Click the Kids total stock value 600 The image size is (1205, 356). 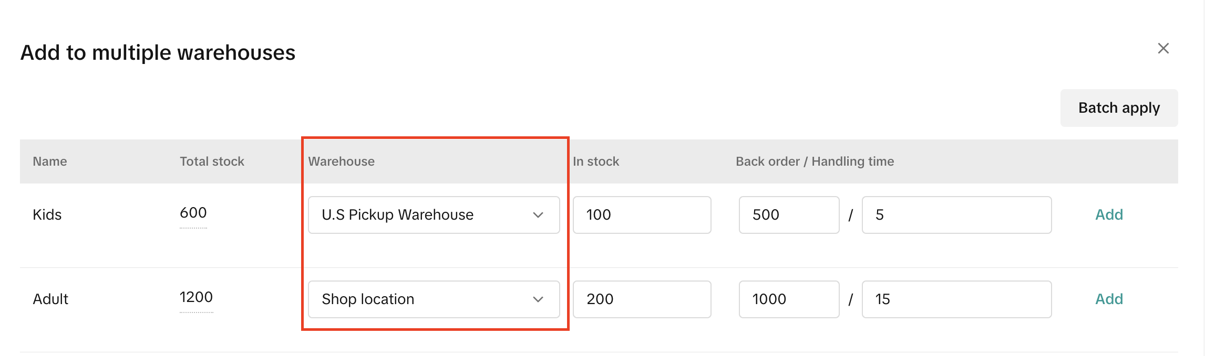tap(193, 213)
